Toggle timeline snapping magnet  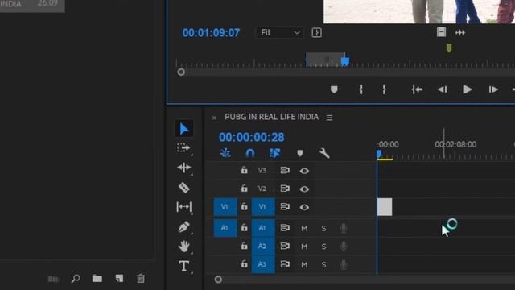[x=250, y=153]
